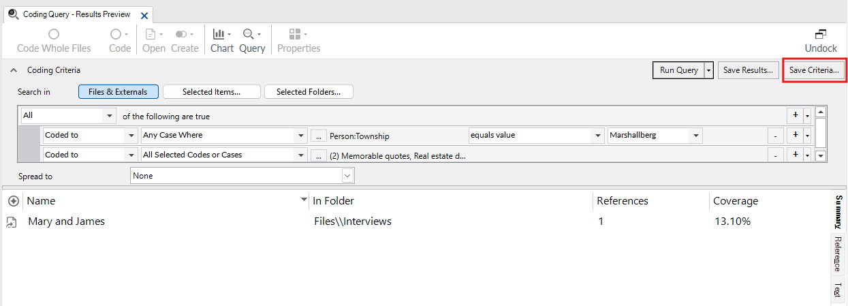Open the Code dropdown arrow
Screen dimensions: 848x306
(x=126, y=34)
